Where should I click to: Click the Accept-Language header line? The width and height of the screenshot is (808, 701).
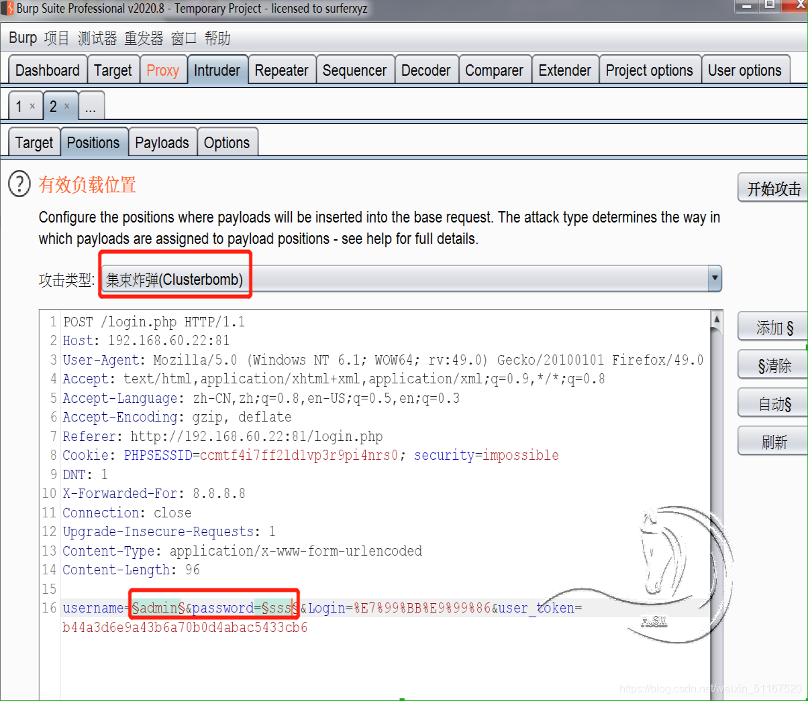click(x=261, y=398)
